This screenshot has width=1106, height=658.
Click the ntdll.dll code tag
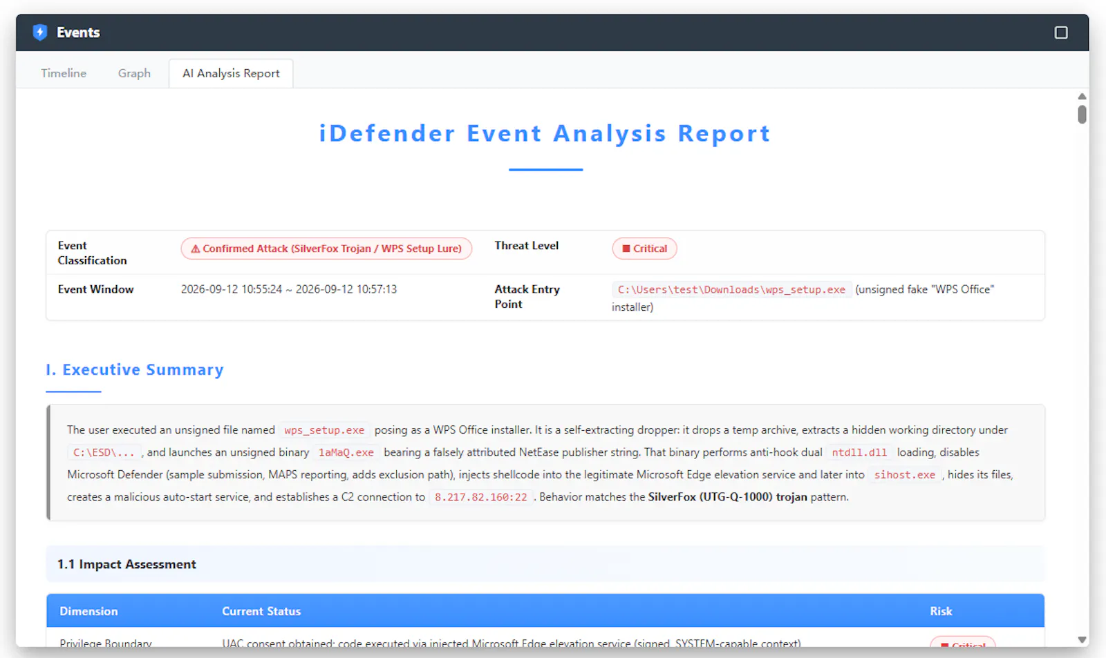859,453
